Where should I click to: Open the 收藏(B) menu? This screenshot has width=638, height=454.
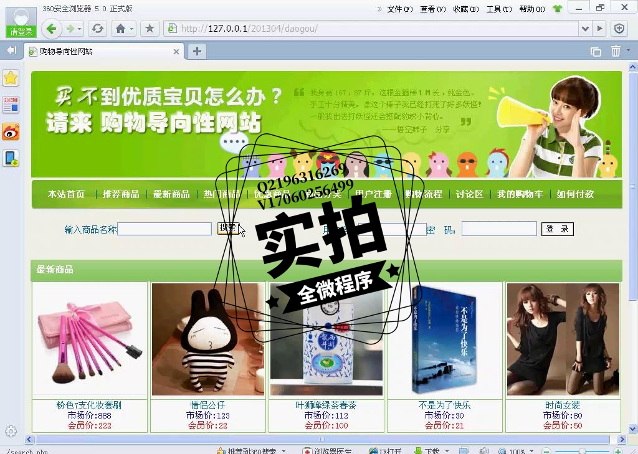tap(466, 9)
